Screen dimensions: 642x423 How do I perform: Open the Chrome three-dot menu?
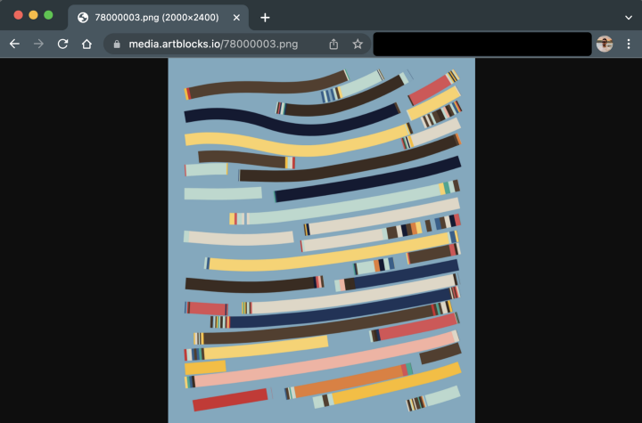[629, 44]
